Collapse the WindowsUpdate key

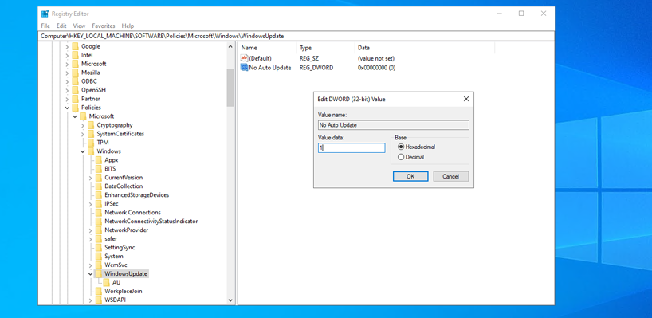click(x=91, y=273)
